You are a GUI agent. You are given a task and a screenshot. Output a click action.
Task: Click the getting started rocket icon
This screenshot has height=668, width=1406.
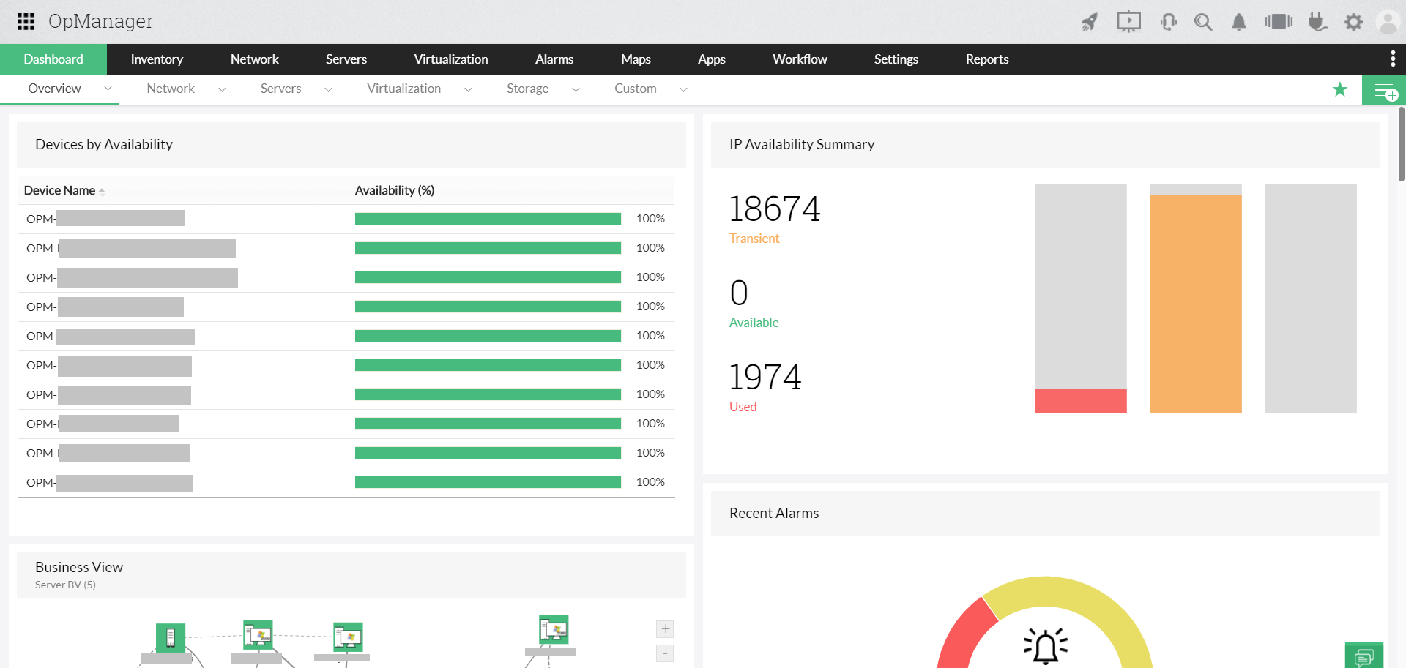click(1089, 22)
